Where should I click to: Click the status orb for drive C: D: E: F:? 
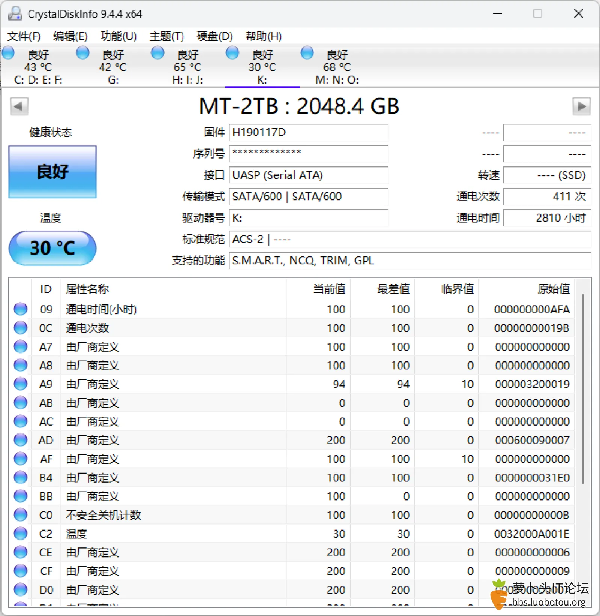[x=8, y=53]
